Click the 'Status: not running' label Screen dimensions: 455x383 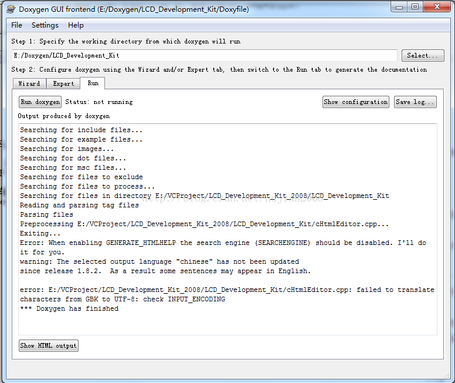pyautogui.click(x=99, y=102)
